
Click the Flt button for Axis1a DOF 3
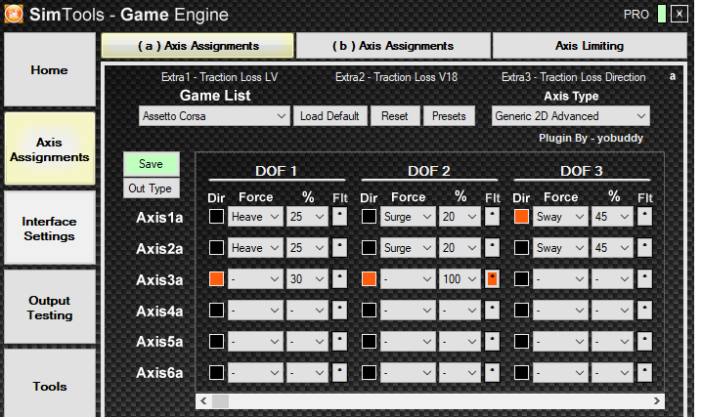[x=645, y=217]
